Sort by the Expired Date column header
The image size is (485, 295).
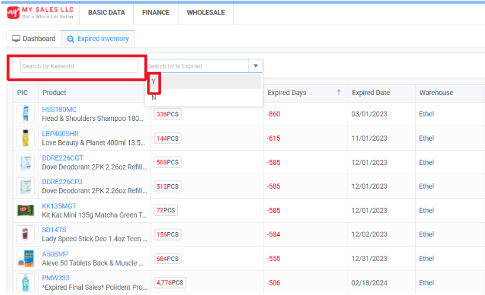point(371,93)
